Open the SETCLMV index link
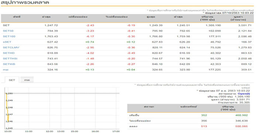 [x=11, y=48]
